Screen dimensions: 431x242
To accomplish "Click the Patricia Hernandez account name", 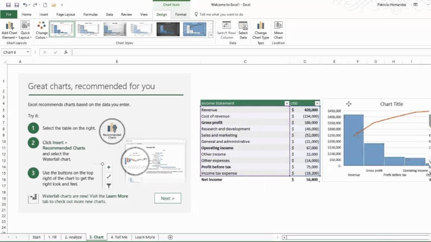I will [391, 5].
